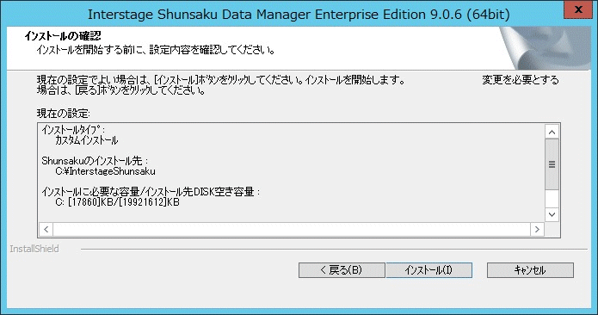Cancel setup with the キャンセル button

(530, 270)
